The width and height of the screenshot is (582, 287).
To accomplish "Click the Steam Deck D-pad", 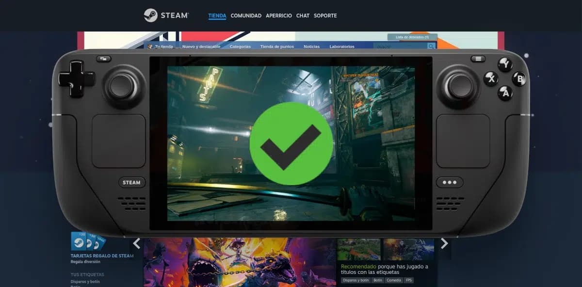I will [x=77, y=79].
